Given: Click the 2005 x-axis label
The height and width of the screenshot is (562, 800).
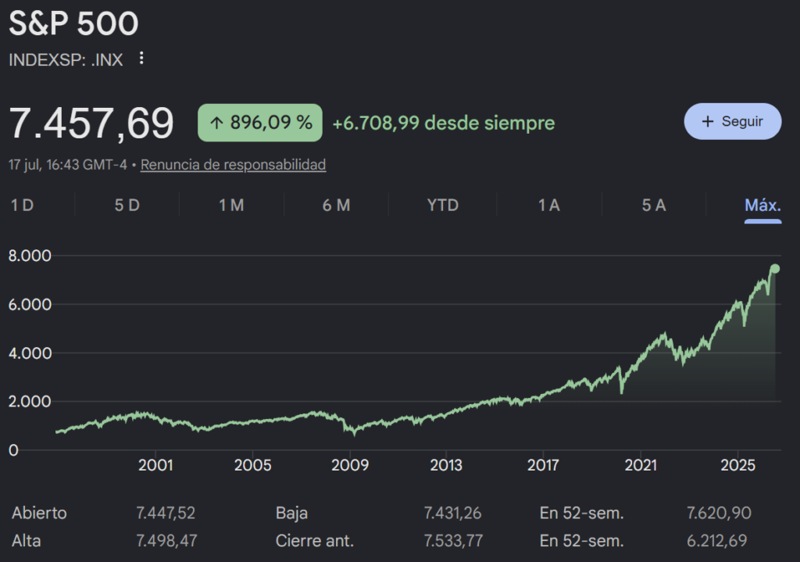Looking at the screenshot, I should click(x=252, y=465).
